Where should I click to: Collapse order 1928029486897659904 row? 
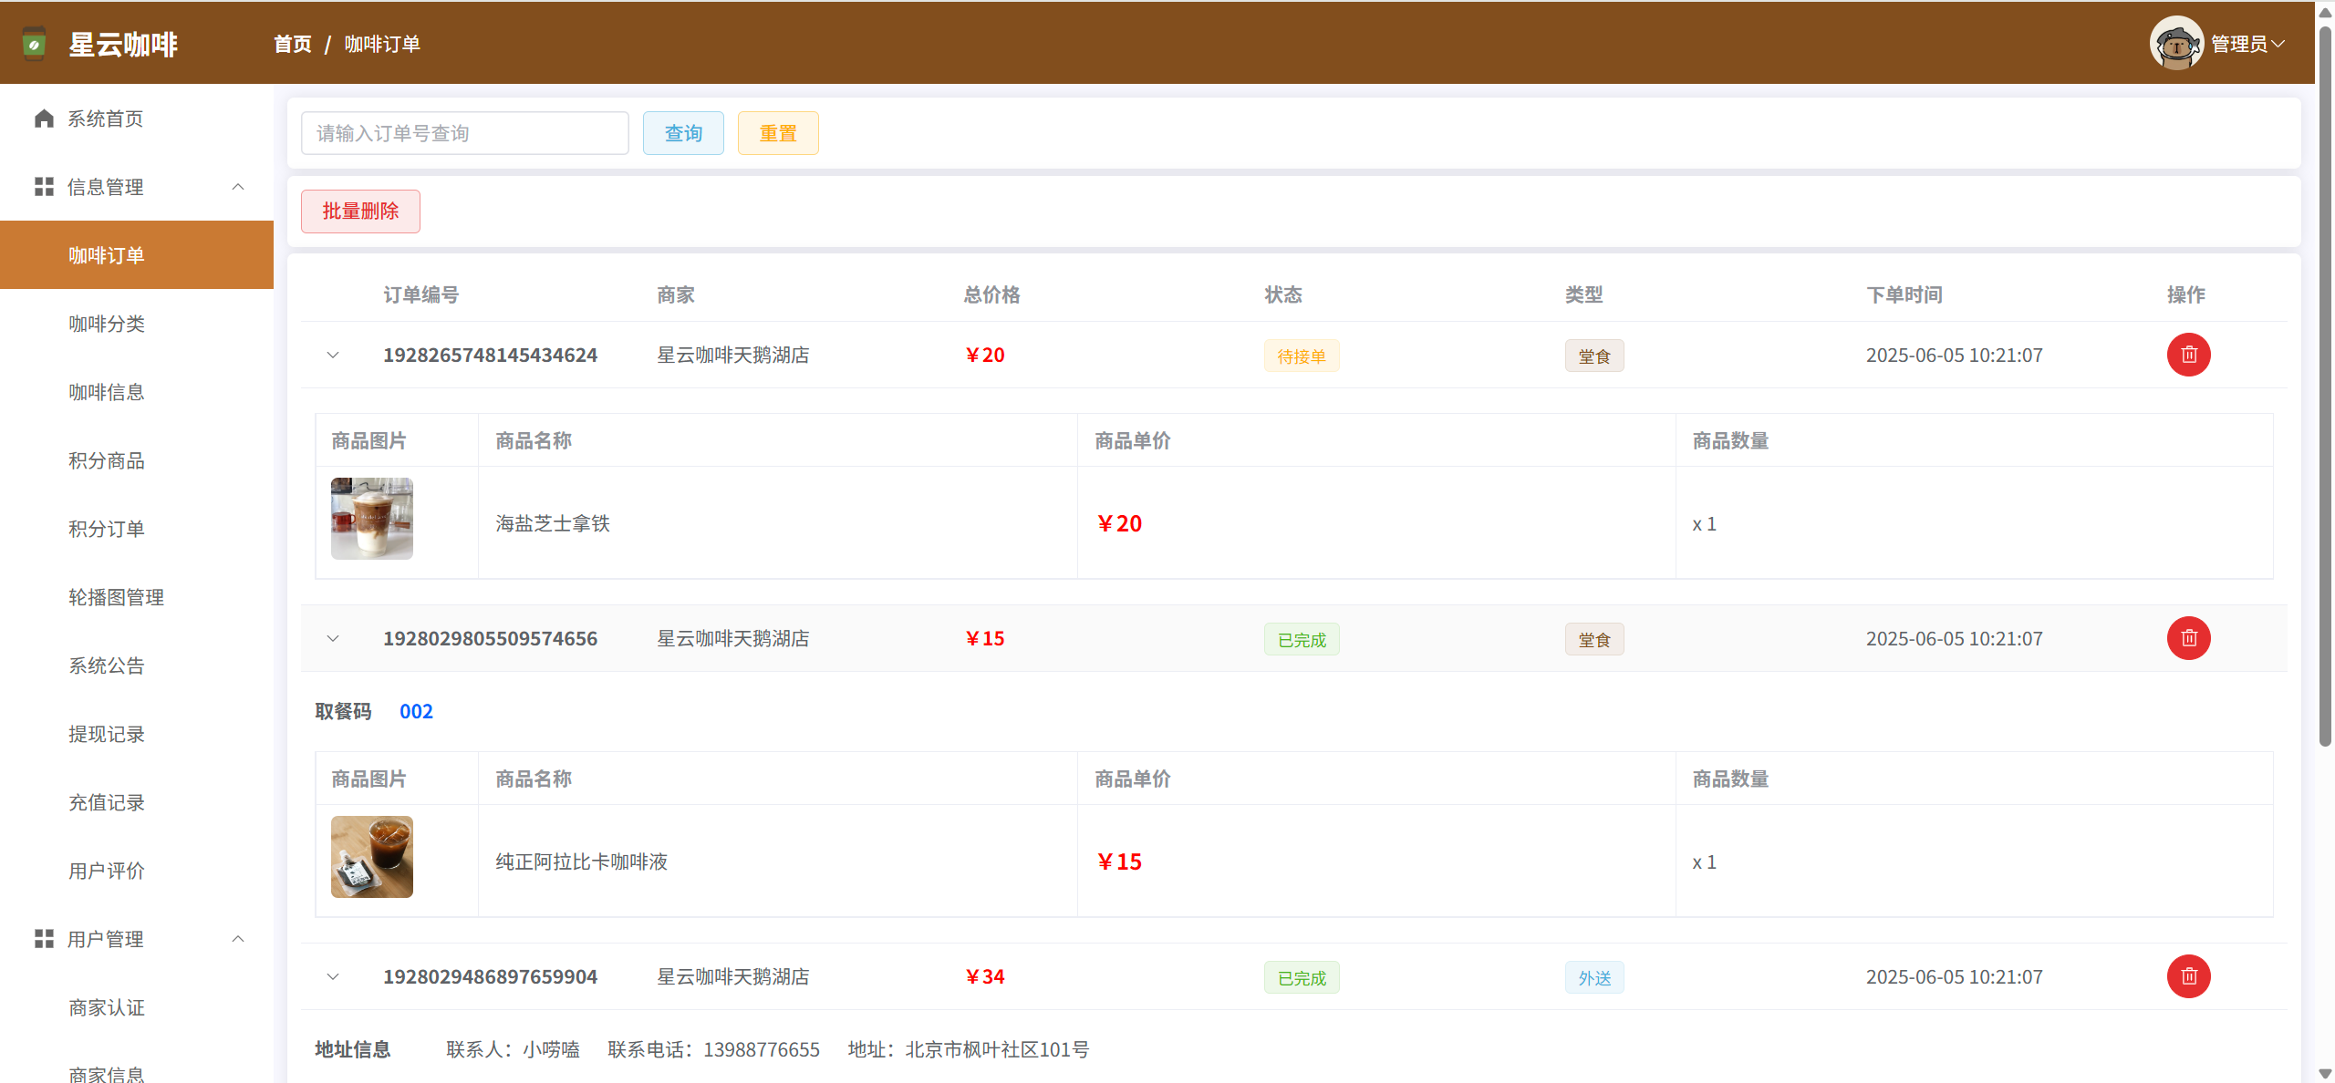tap(333, 976)
